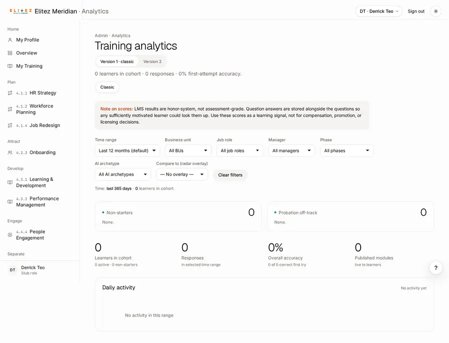Toggle the light/dark theme sun icon
This screenshot has height=343, width=449.
(436, 11)
